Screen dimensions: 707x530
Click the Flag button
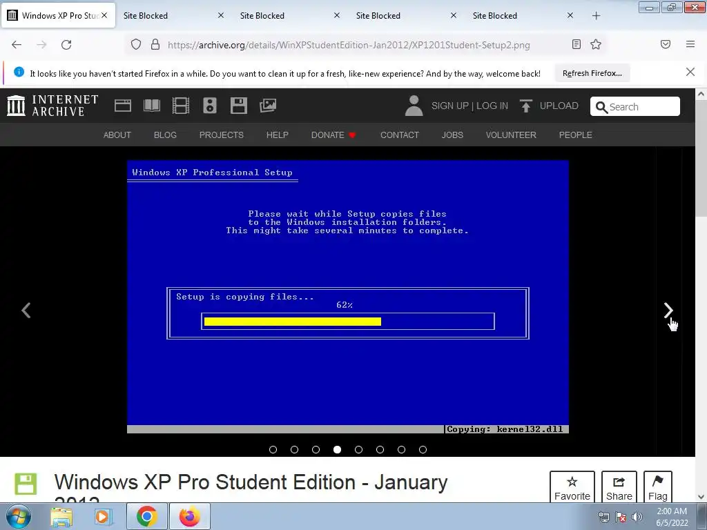coord(658,487)
